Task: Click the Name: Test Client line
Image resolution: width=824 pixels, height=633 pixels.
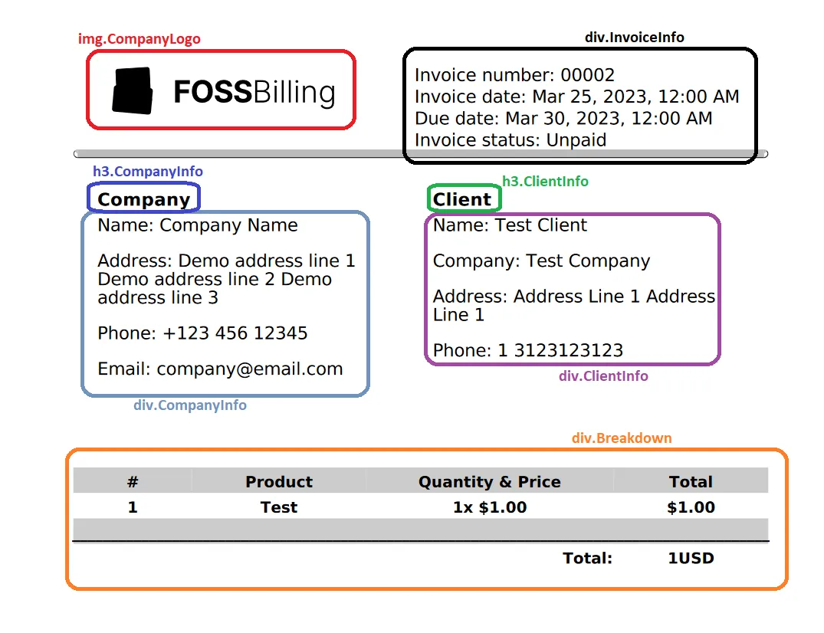Action: (510, 225)
